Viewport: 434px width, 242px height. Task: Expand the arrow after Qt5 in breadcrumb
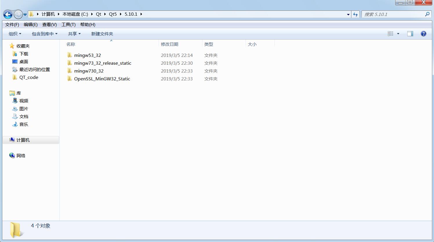click(x=121, y=14)
